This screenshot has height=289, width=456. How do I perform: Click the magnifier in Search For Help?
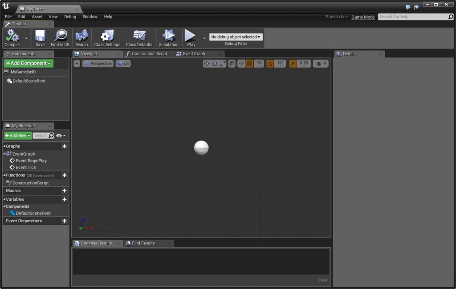pyautogui.click(x=451, y=17)
